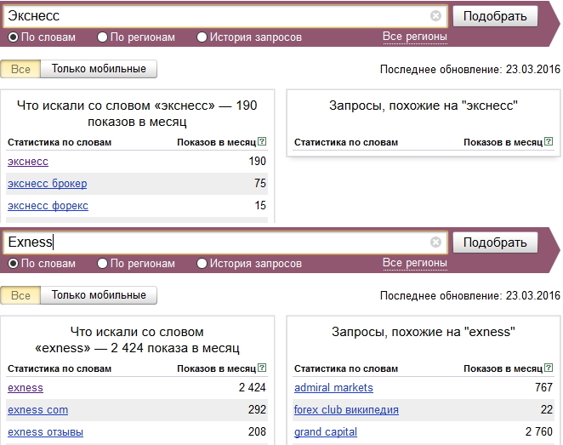Click the '767' value for admiral markets

[543, 387]
